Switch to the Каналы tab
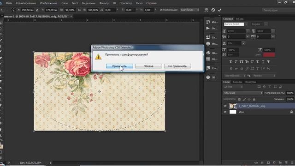Image resolution: width=295 pixels, height=166 pixels. point(237,82)
